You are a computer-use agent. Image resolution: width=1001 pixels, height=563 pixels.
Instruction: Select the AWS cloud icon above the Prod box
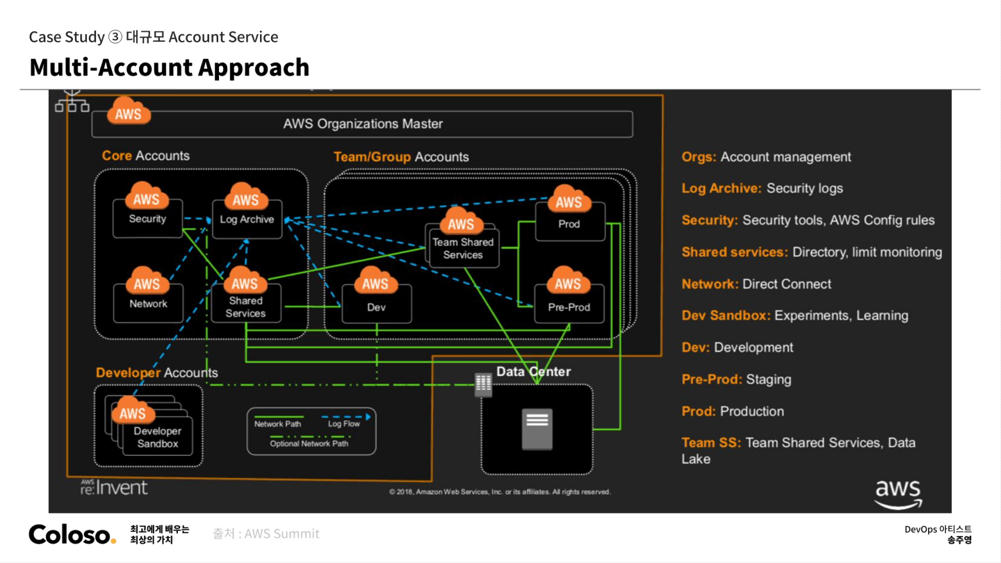[569, 199]
